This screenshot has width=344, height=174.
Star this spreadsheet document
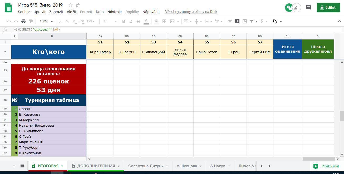point(71,5)
